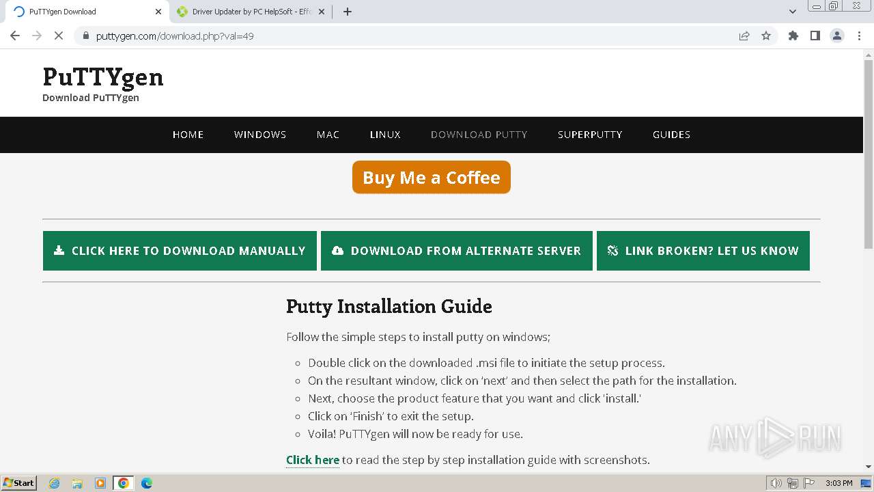Click the Show Desktop strip
This screenshot has width=874, height=492.
coord(867,483)
